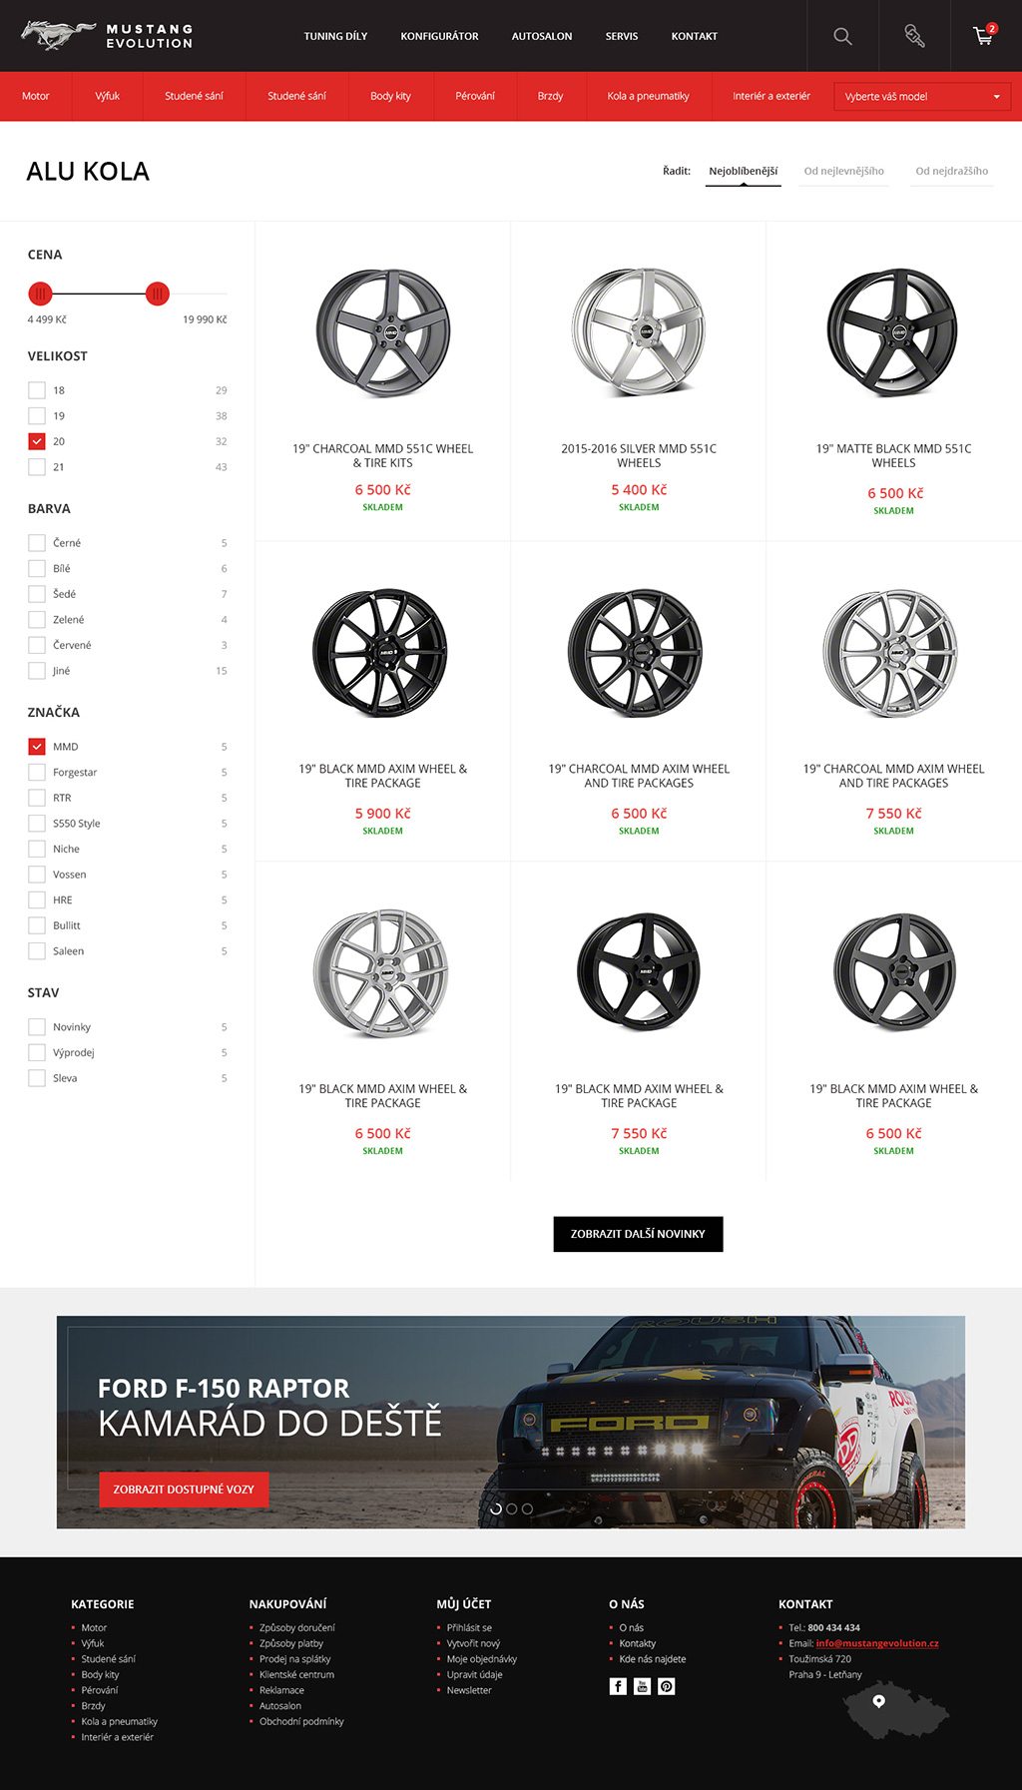Select Výfuk in red category bar
The height and width of the screenshot is (1790, 1022).
click(x=108, y=96)
